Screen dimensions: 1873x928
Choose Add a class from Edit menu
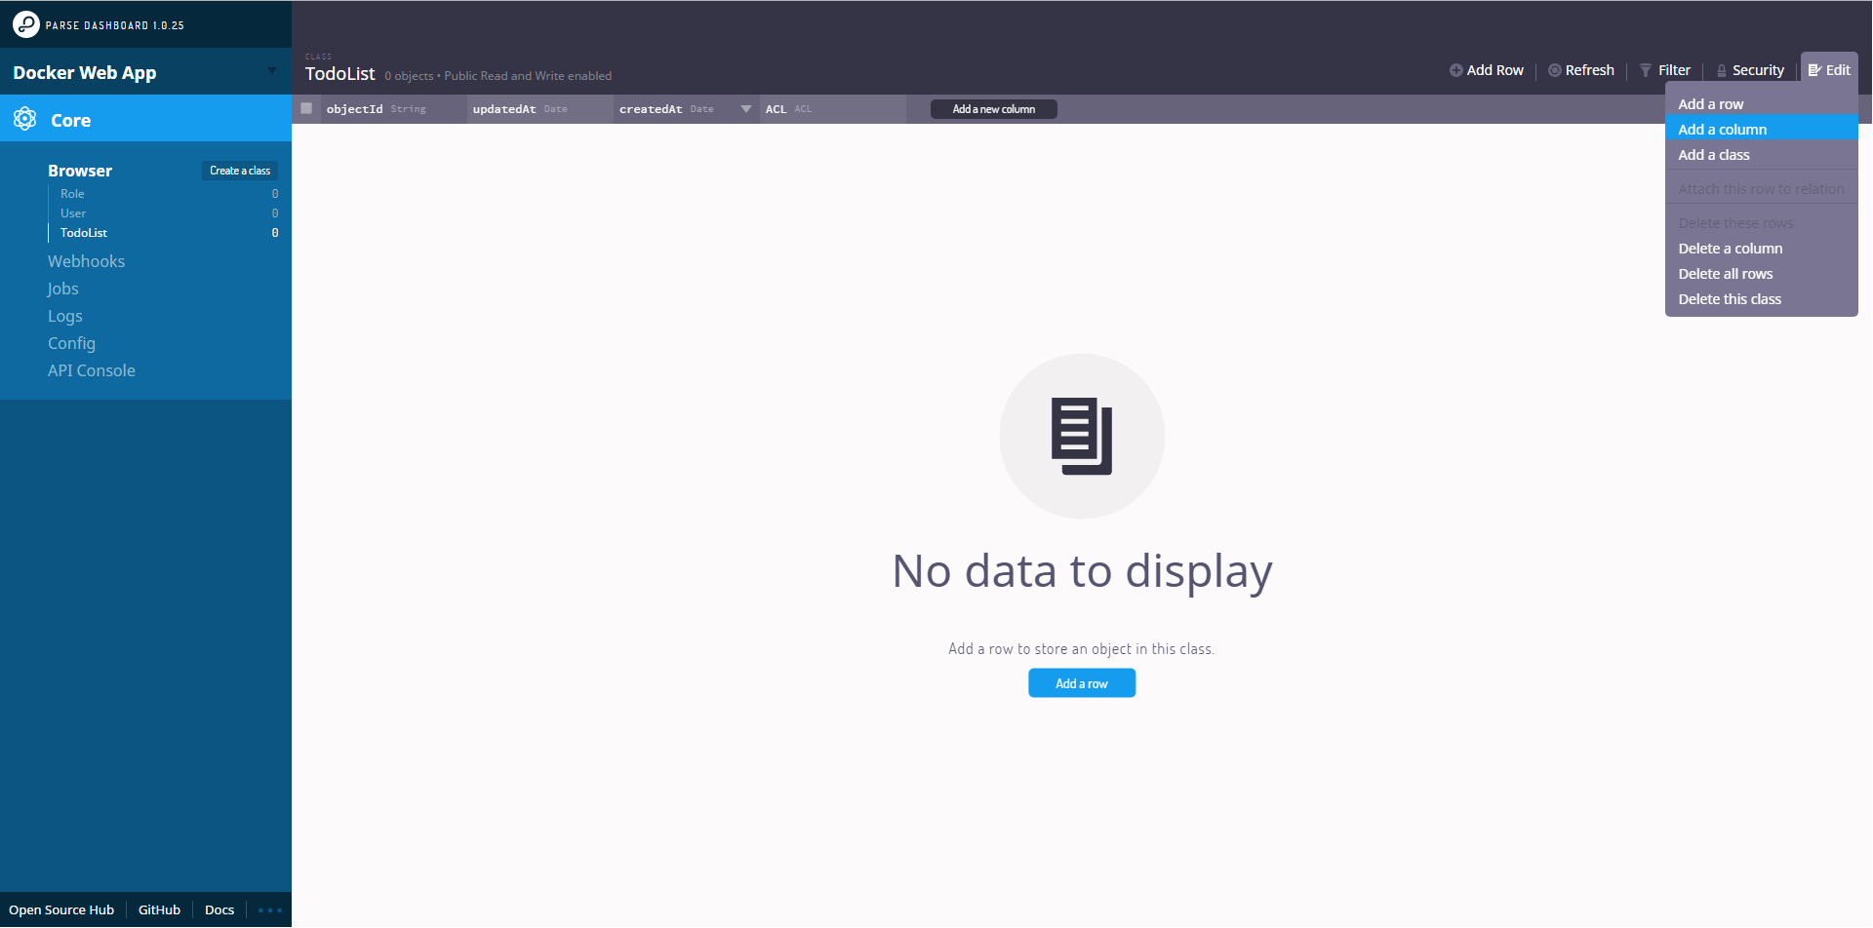coord(1762,154)
